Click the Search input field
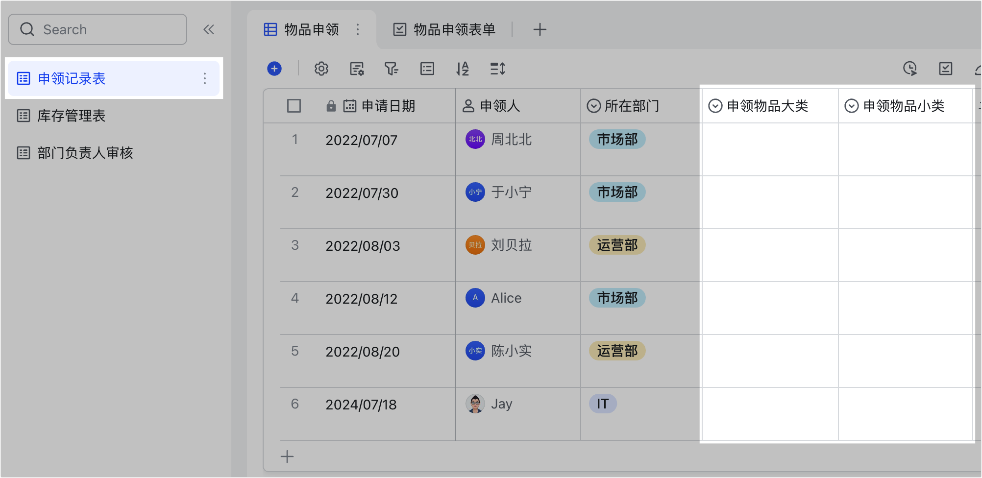This screenshot has height=478, width=982. pos(98,29)
